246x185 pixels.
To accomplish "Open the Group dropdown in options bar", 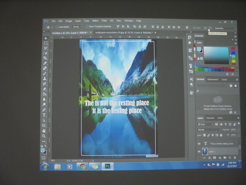I will pyautogui.click(x=77, y=27).
